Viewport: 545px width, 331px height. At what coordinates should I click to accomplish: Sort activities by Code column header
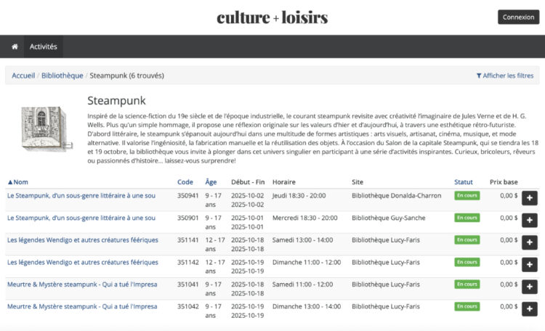coord(185,181)
